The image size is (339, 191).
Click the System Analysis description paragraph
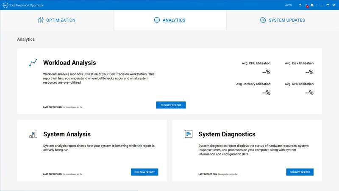pyautogui.click(x=99, y=148)
